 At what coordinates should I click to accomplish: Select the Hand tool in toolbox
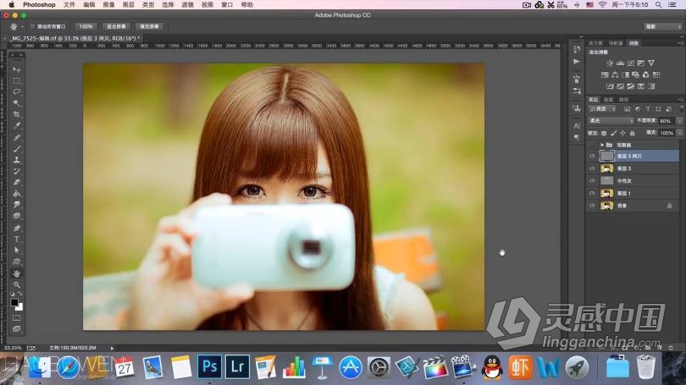(x=17, y=273)
